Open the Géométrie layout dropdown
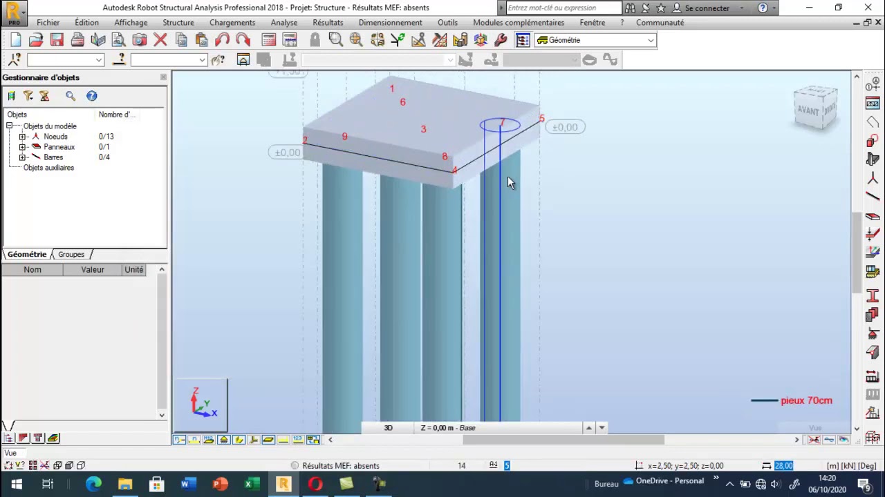This screenshot has height=497, width=885. [651, 40]
